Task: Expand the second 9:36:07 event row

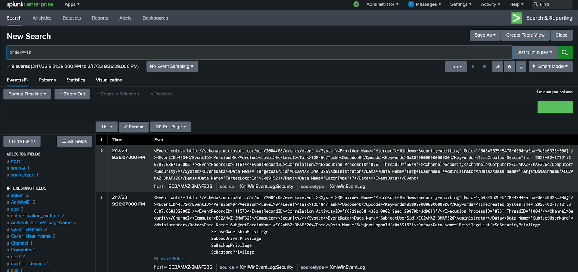Action: pos(102,197)
